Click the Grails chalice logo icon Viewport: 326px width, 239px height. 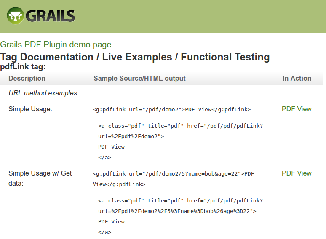tap(16, 16)
